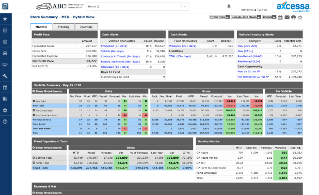Open Wholesale (60+ days) link
This screenshot has width=319, height=195.
pyautogui.click(x=115, y=67)
